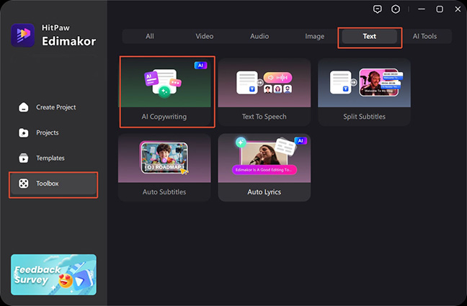Open the AI Copywriting tool thumbnail

(x=164, y=83)
